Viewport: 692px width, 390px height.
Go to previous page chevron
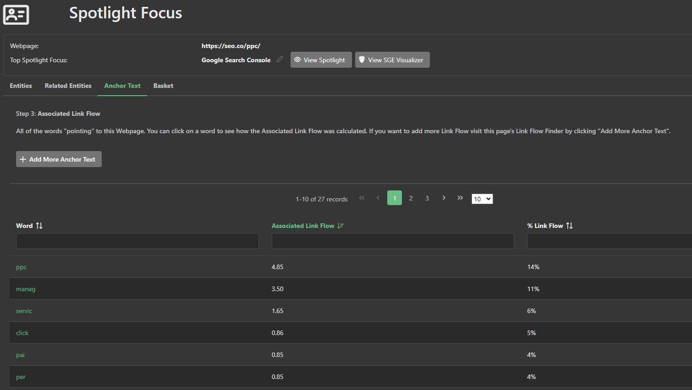click(x=378, y=198)
